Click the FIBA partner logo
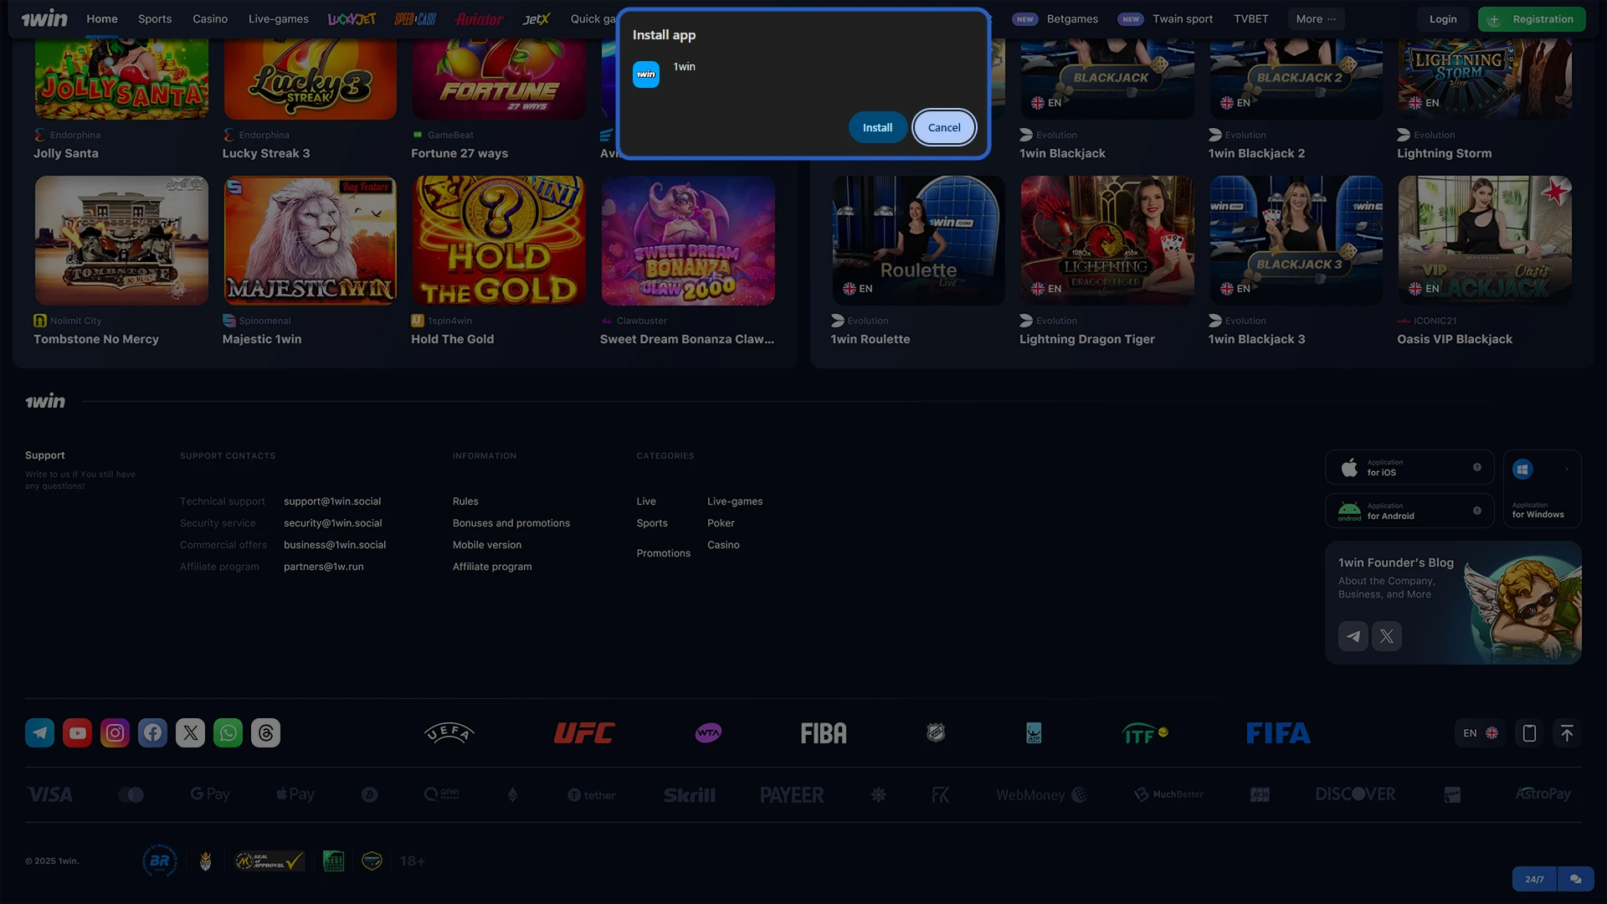The width and height of the screenshot is (1607, 904). click(824, 733)
